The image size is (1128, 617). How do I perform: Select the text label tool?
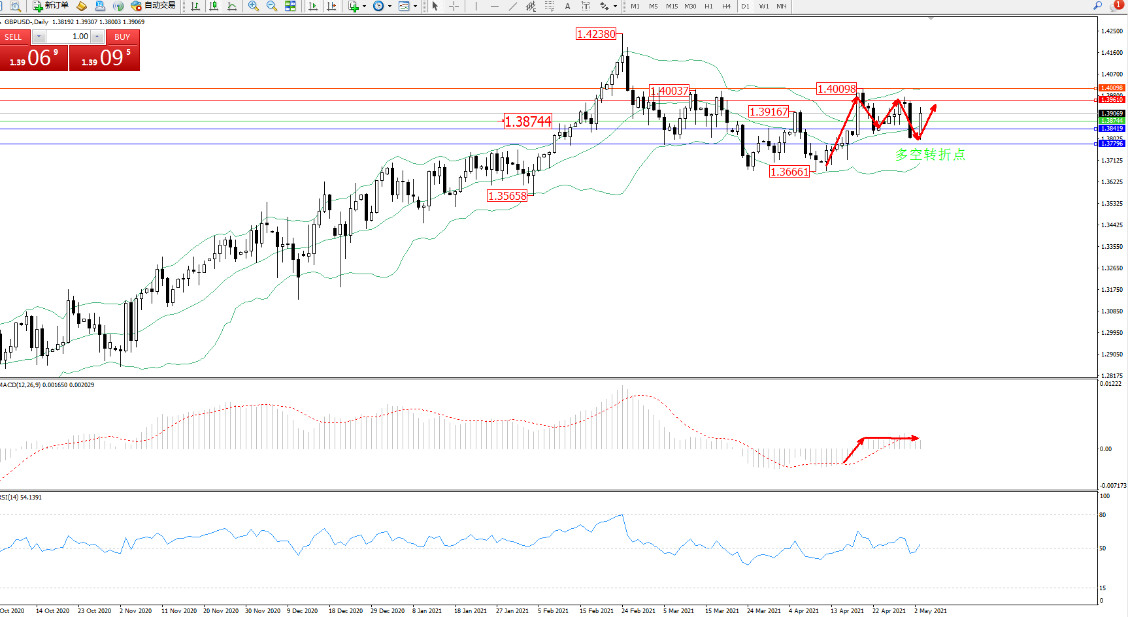tap(586, 6)
